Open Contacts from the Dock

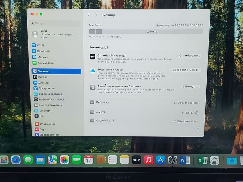101,160
